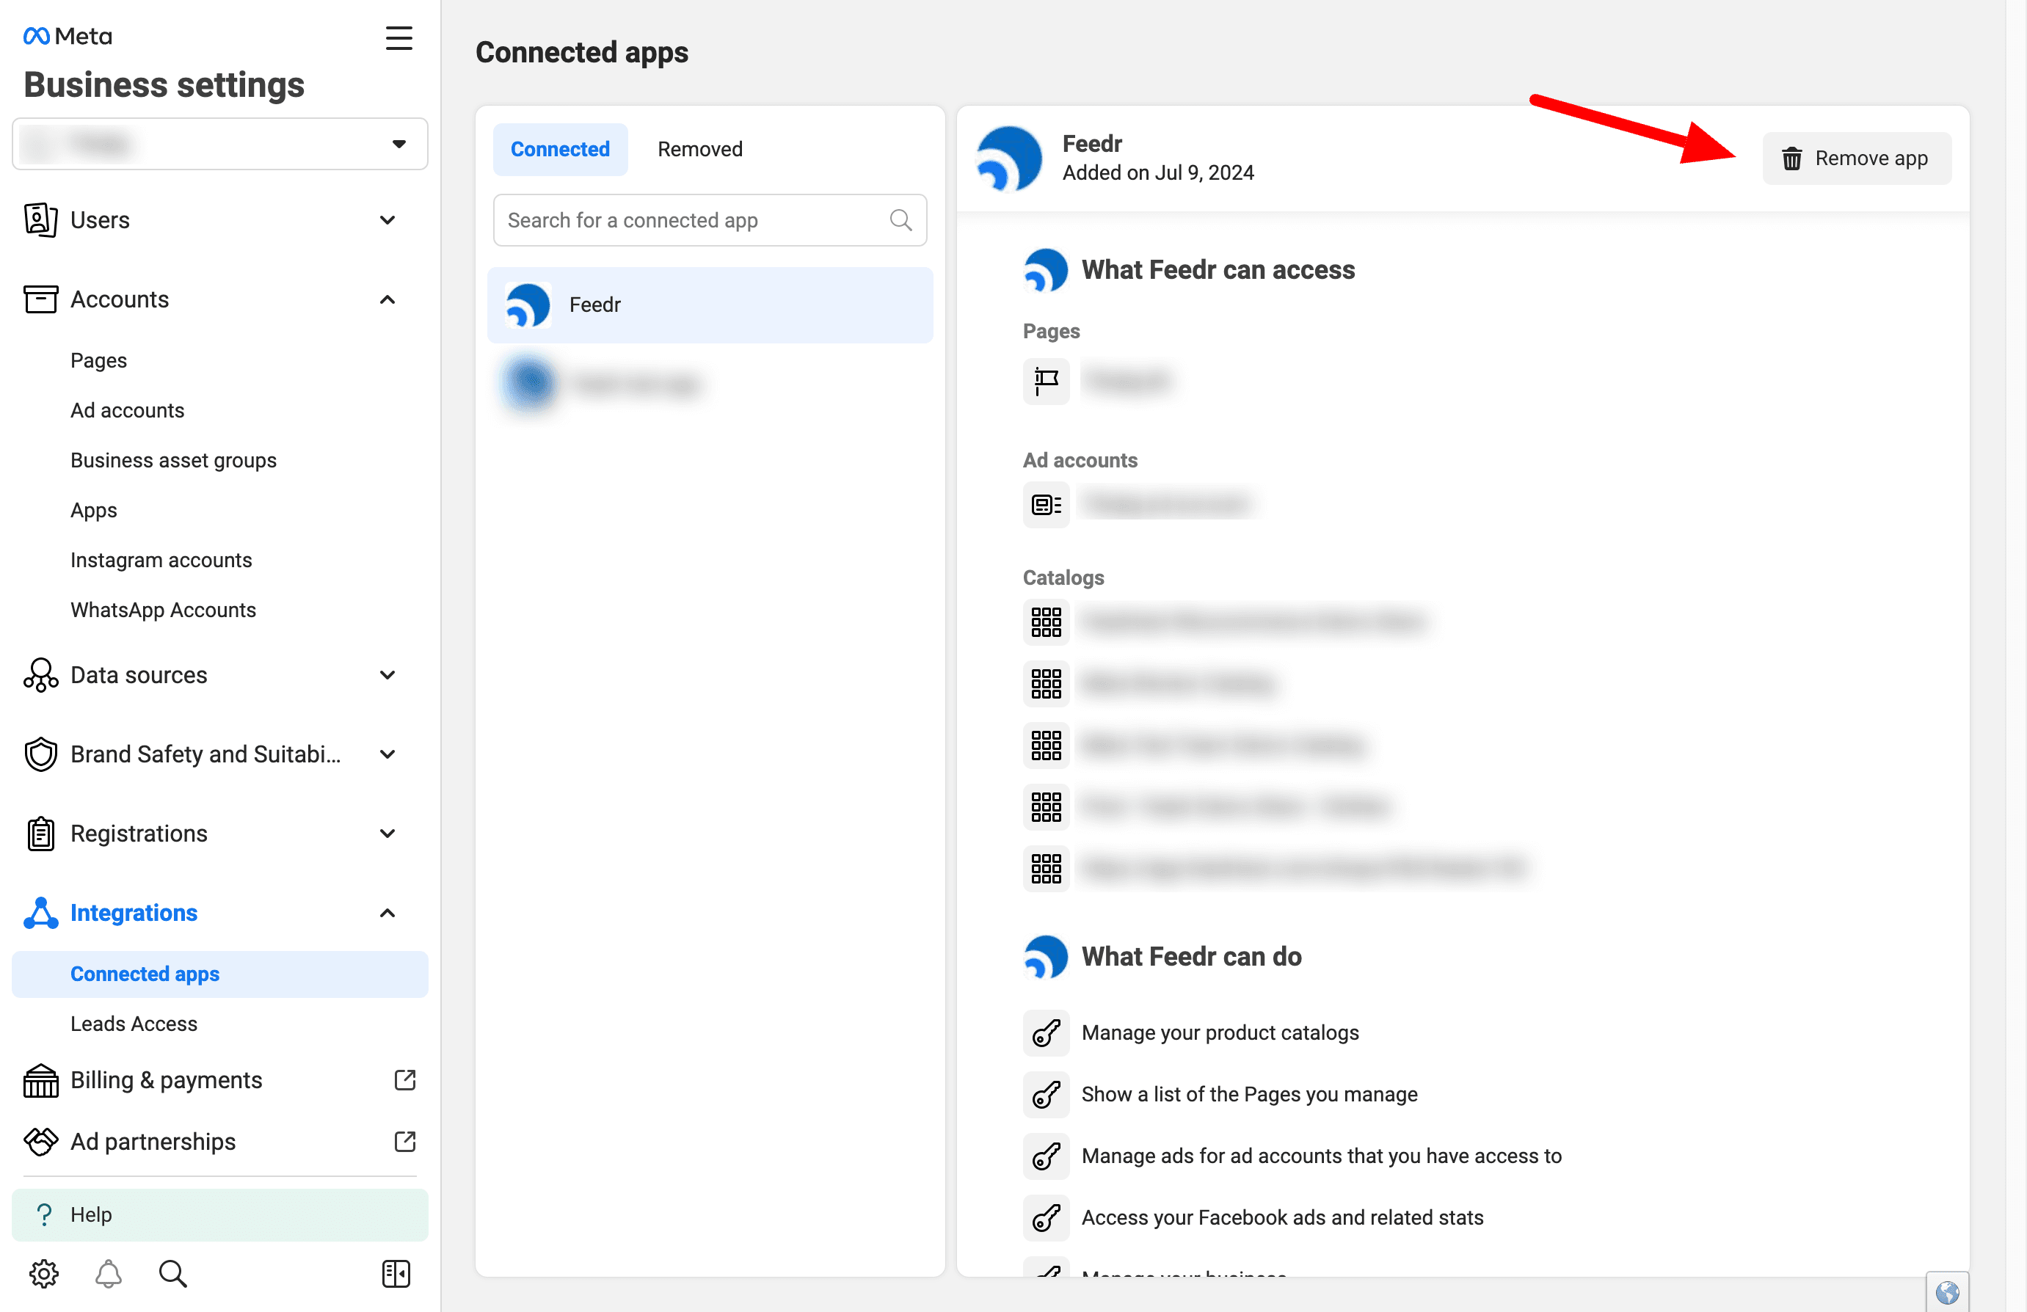Select the Users section icon

[39, 219]
